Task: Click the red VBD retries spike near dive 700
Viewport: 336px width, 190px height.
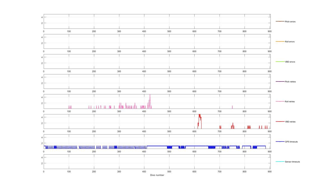Action: 220,127
